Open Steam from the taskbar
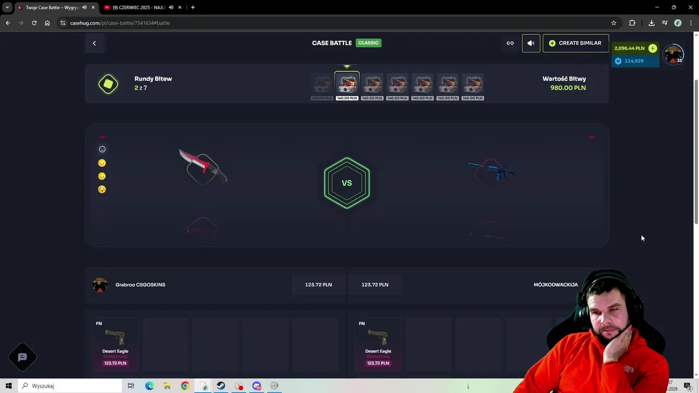This screenshot has height=393, width=699. 221,386
